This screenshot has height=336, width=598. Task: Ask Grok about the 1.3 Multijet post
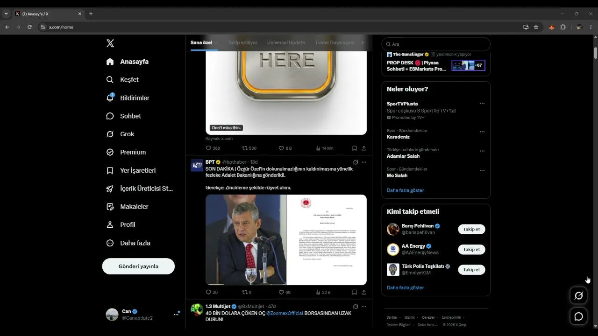356,307
